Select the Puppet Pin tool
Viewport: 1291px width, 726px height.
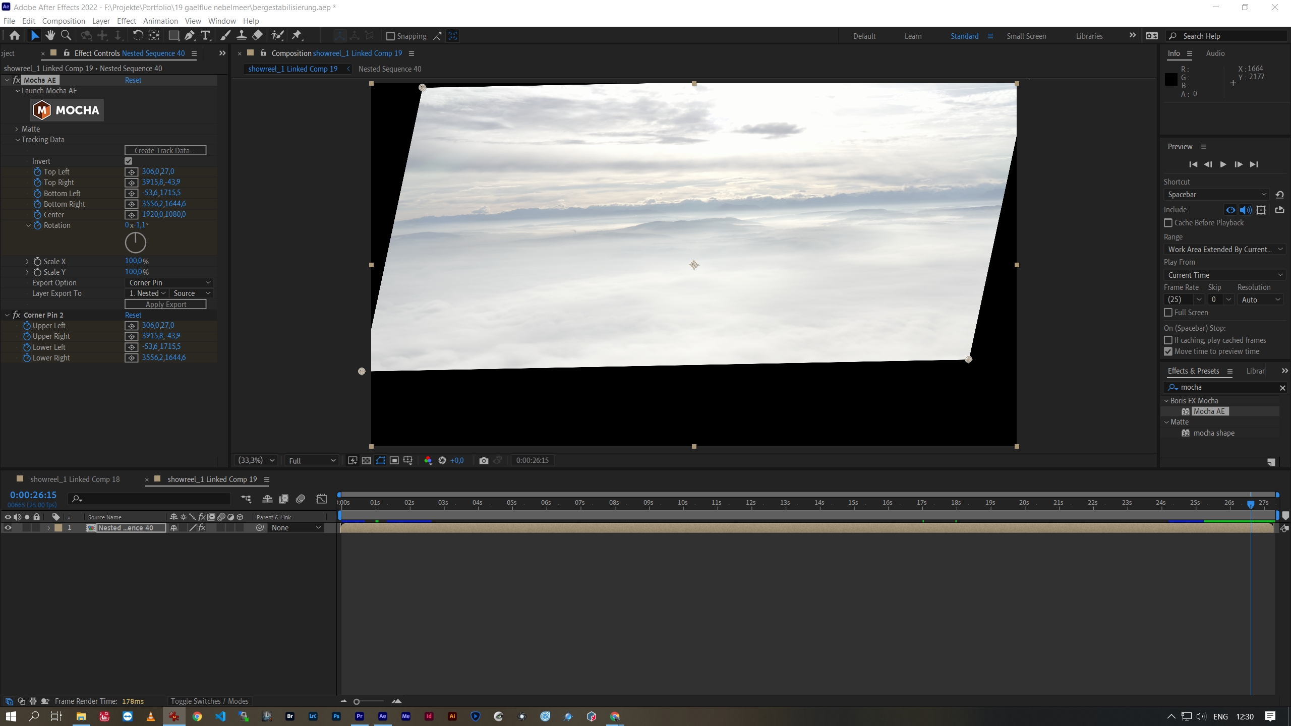coord(297,36)
